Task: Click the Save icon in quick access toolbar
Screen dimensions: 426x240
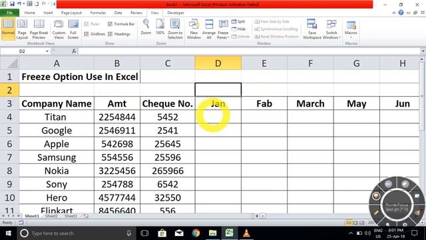Action: pos(12,4)
